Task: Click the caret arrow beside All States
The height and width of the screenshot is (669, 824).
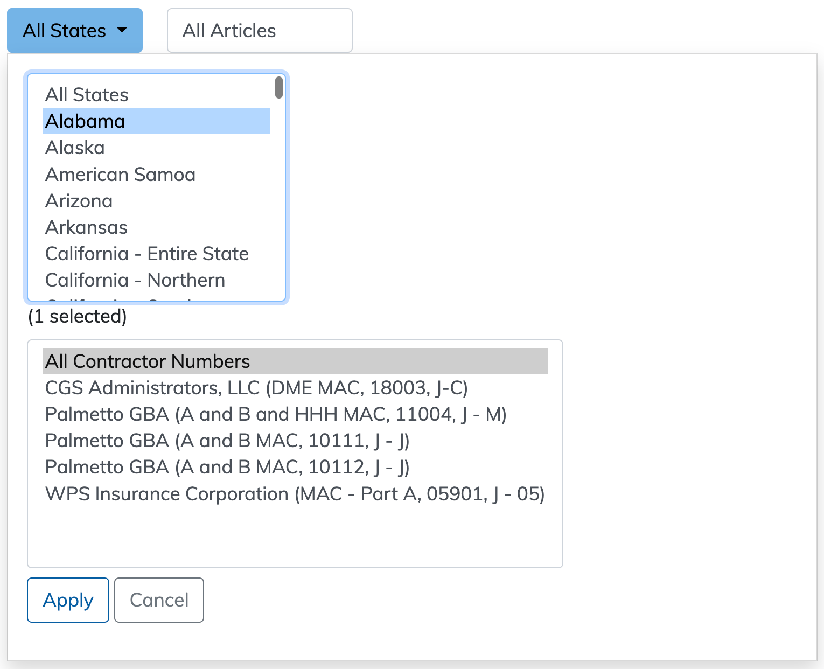Action: [122, 30]
